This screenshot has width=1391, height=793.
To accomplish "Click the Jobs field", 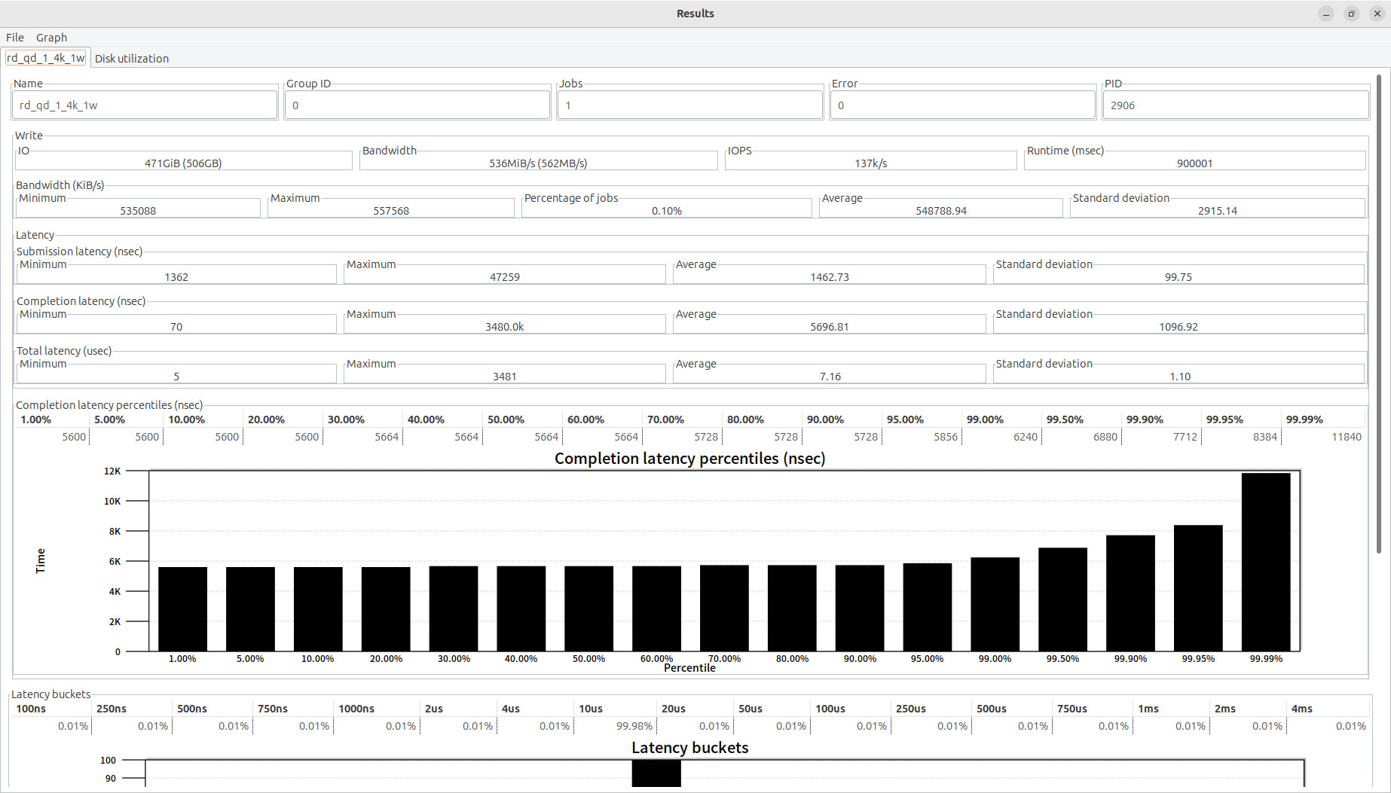I will click(689, 105).
